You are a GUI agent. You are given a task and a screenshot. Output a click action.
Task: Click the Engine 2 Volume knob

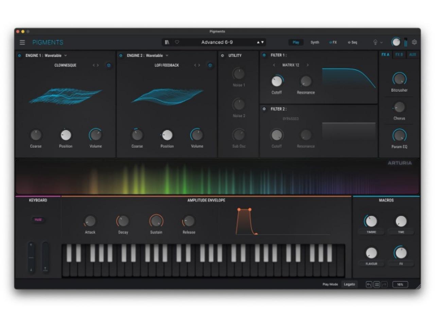pyautogui.click(x=197, y=135)
